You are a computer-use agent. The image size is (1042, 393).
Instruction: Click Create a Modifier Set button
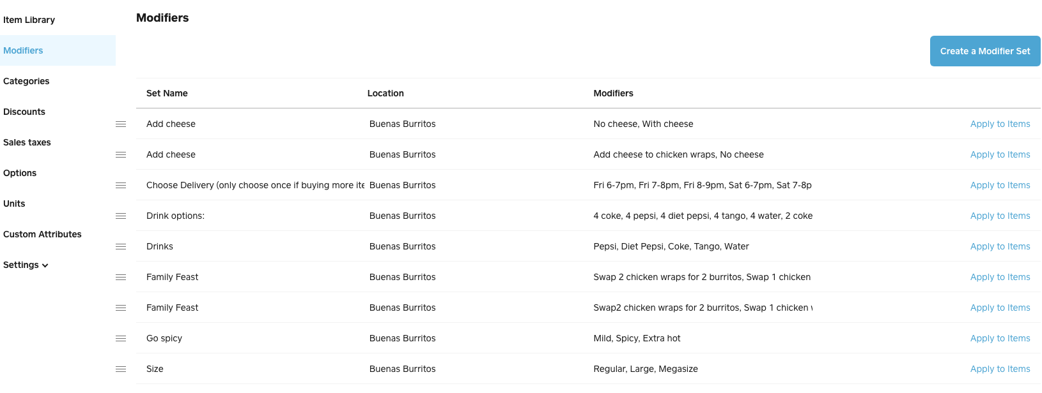[985, 51]
